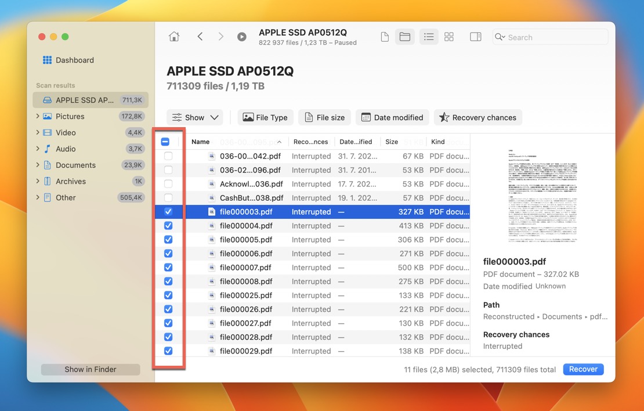The width and height of the screenshot is (644, 411).
Task: Toggle the select-all header checkbox
Action: [165, 142]
